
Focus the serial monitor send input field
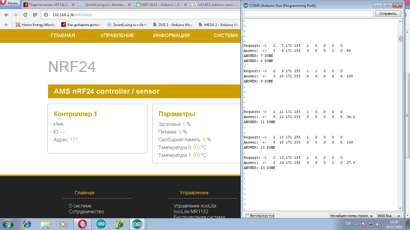pyautogui.click(x=309, y=13)
